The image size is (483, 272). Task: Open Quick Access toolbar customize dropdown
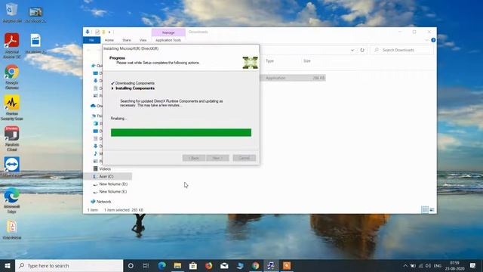point(109,32)
